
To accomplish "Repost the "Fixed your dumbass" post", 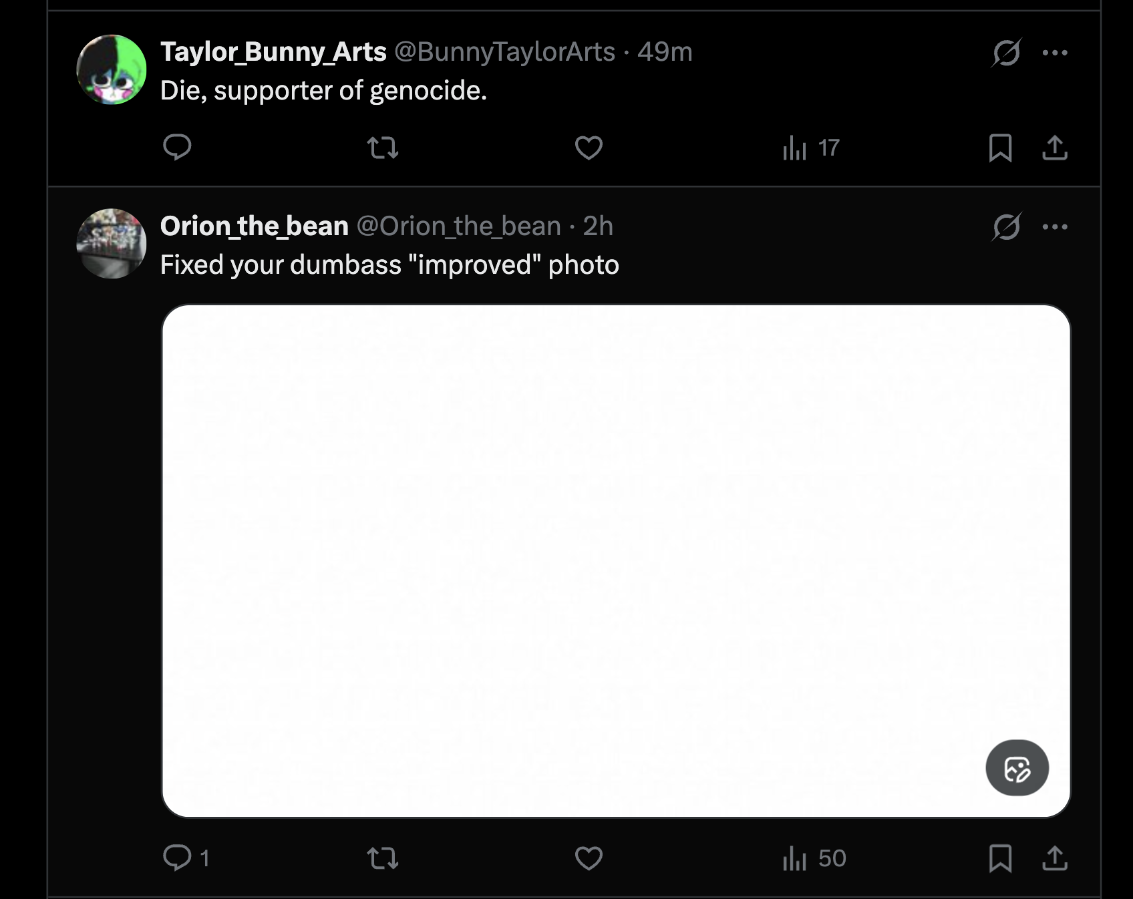I will [383, 858].
